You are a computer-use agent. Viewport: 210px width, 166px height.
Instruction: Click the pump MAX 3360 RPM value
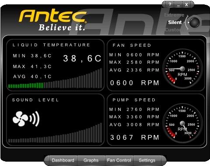pyautogui.click(x=134, y=117)
